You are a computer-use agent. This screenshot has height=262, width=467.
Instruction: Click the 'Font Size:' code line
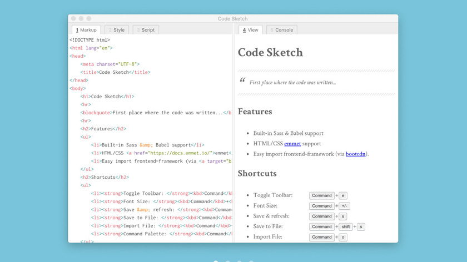tap(161, 201)
